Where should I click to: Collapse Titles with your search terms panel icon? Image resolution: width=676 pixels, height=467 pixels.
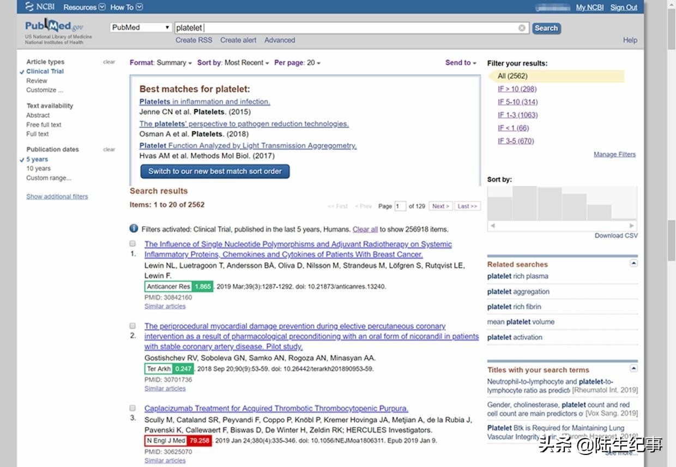(633, 369)
